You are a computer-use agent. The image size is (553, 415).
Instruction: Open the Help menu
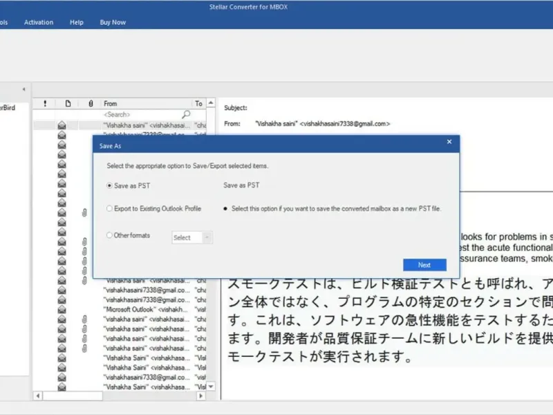[x=77, y=22]
